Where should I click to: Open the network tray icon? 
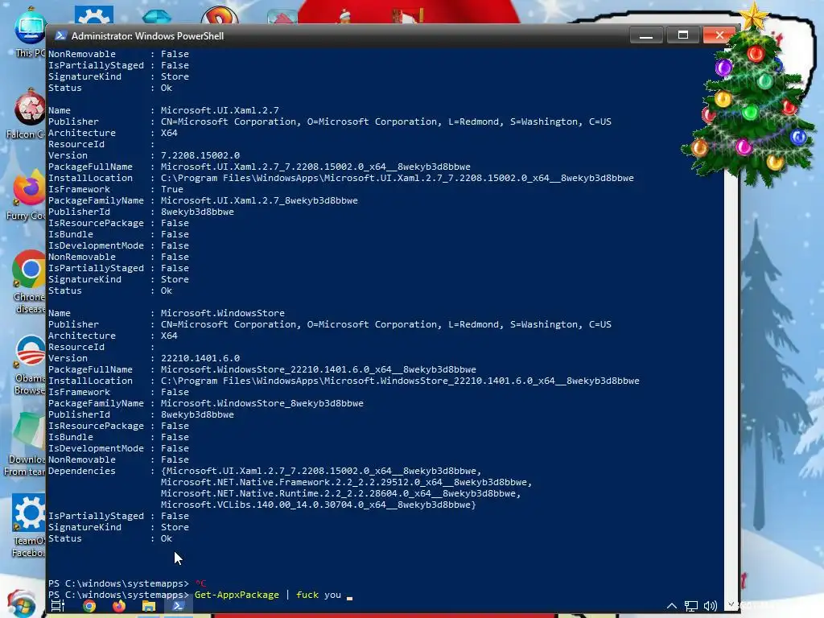(x=691, y=607)
